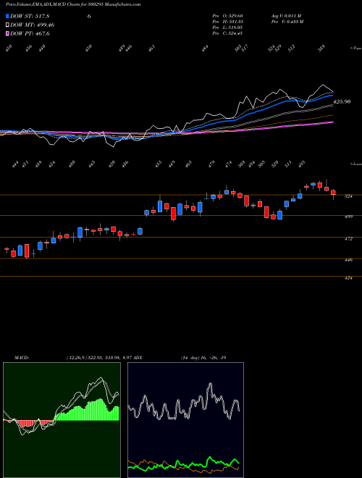
Task: Open the ADX indicator chart panel
Action: pyautogui.click(x=185, y=420)
